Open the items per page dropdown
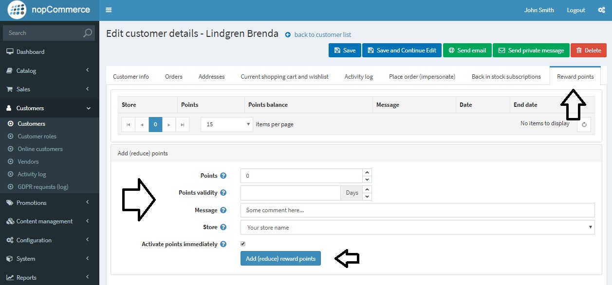Viewport: 612px width, 285px height. coord(227,124)
